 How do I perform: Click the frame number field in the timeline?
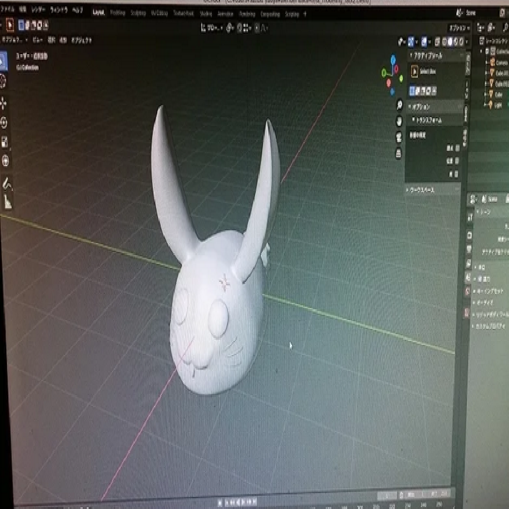(x=387, y=495)
